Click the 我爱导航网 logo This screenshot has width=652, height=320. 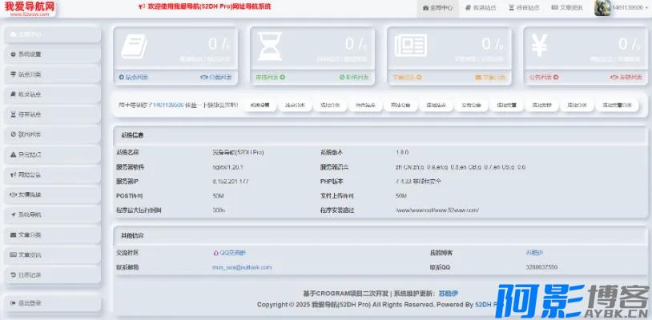pyautogui.click(x=30, y=8)
